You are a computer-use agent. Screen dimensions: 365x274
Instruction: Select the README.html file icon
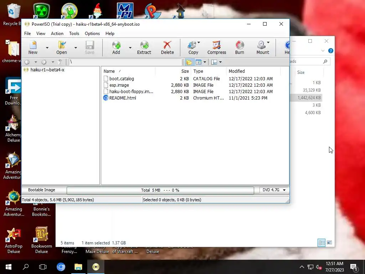pos(106,98)
